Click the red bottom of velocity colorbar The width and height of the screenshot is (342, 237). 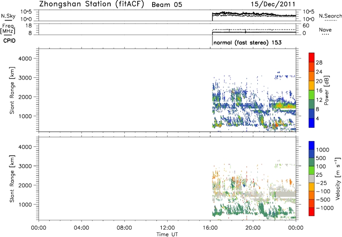point(312,212)
